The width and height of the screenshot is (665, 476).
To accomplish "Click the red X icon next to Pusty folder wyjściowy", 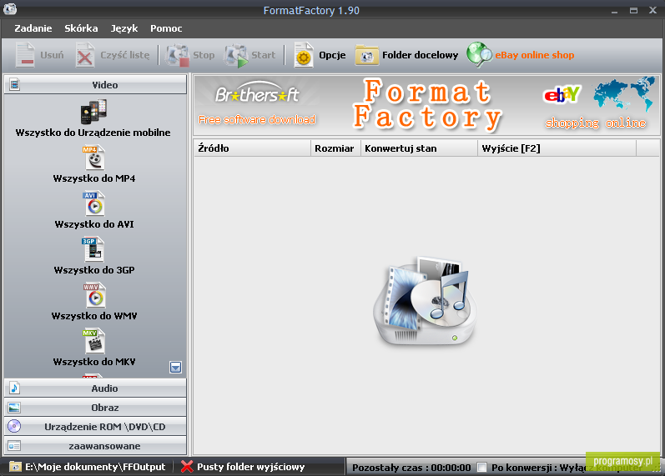I will (x=187, y=467).
